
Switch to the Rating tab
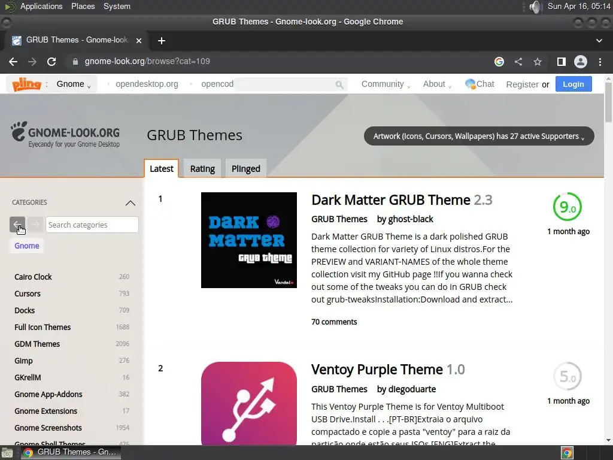pos(202,168)
